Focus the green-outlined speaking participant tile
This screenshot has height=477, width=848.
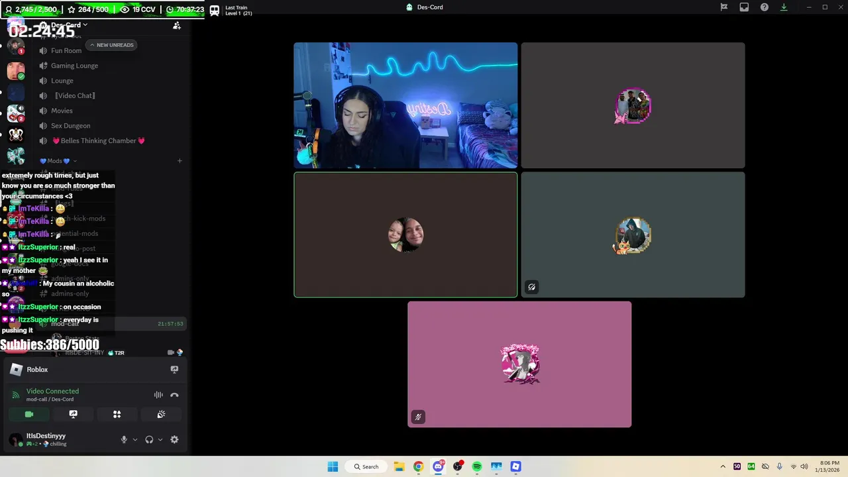coord(405,235)
